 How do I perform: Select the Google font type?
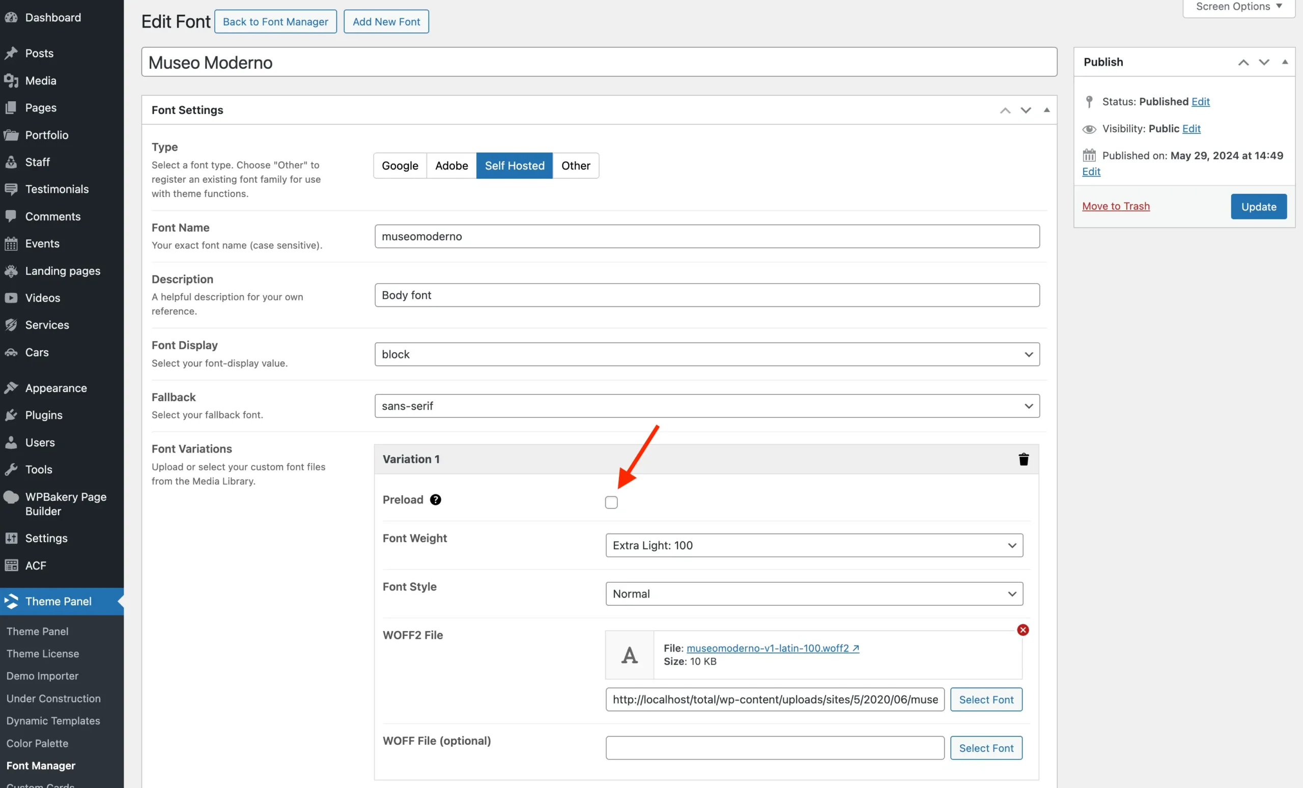tap(400, 165)
